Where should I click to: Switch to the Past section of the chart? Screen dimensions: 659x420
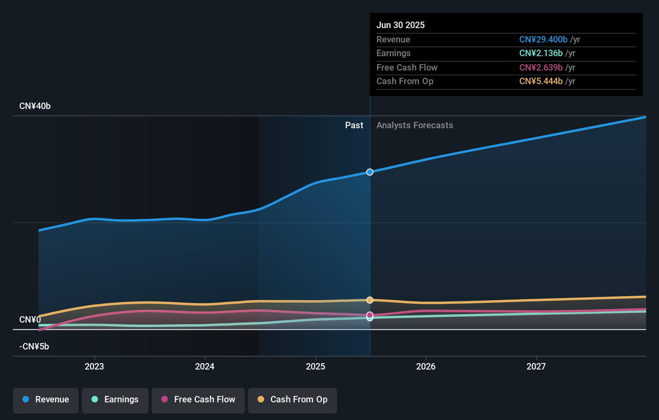pos(354,125)
